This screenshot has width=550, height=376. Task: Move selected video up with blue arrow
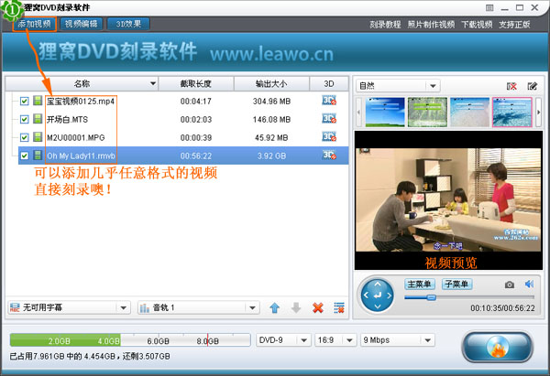(x=275, y=308)
